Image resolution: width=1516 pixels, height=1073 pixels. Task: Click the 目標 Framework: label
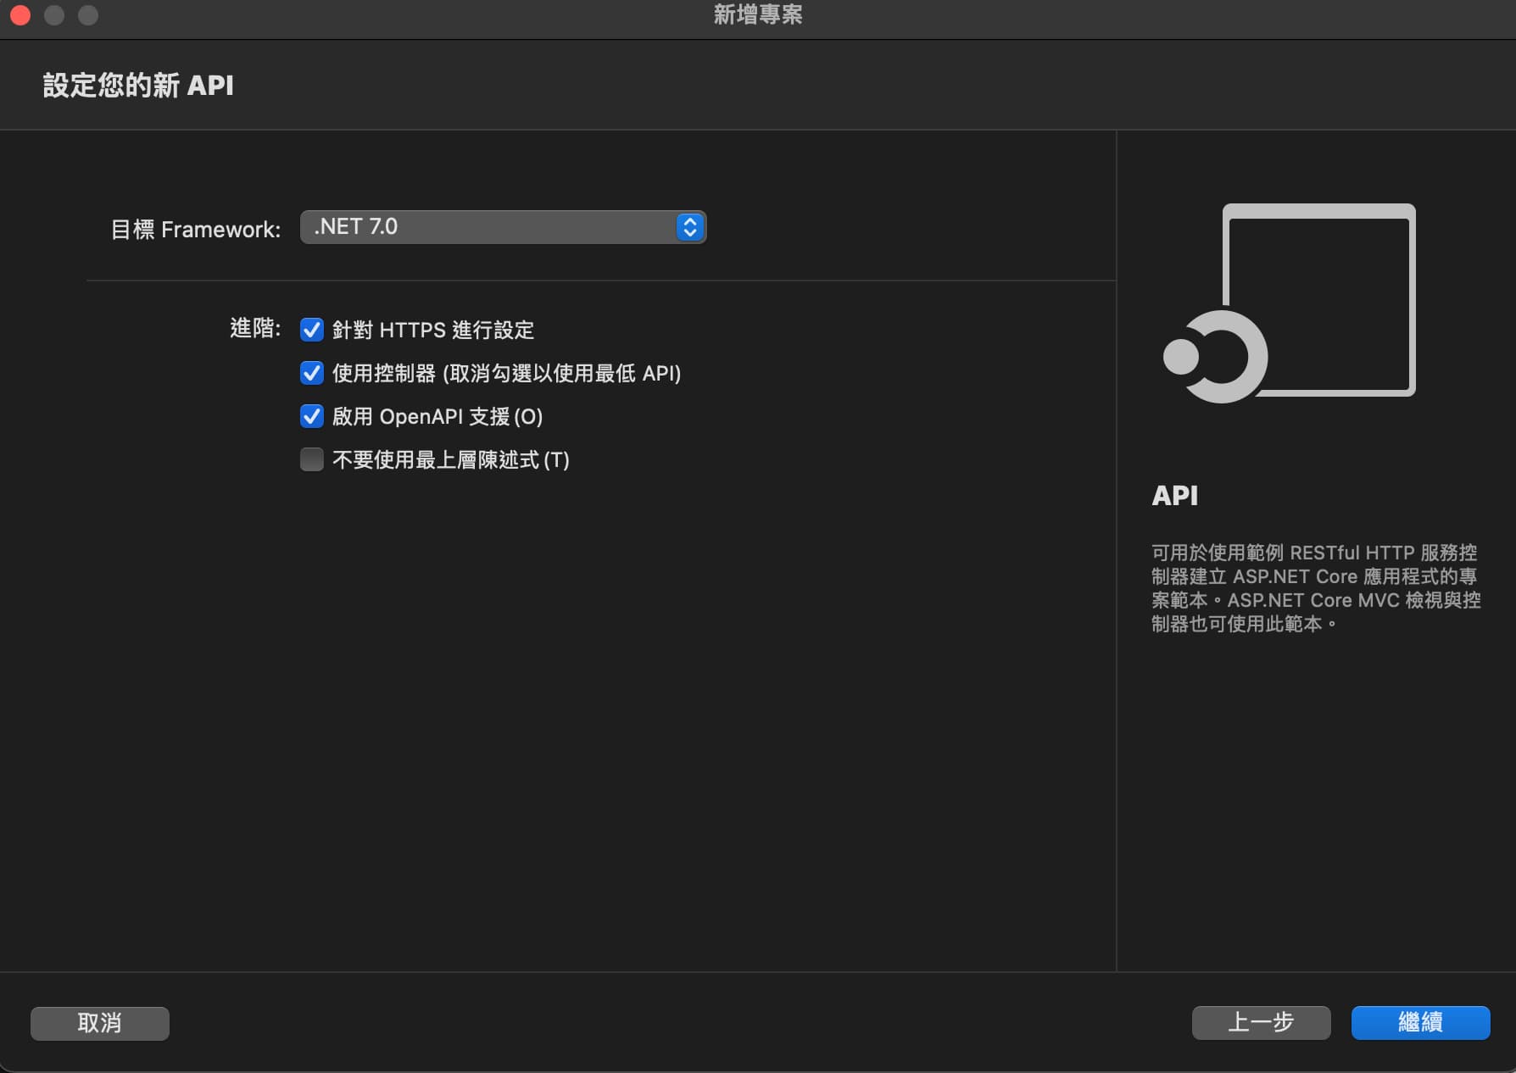point(196,229)
